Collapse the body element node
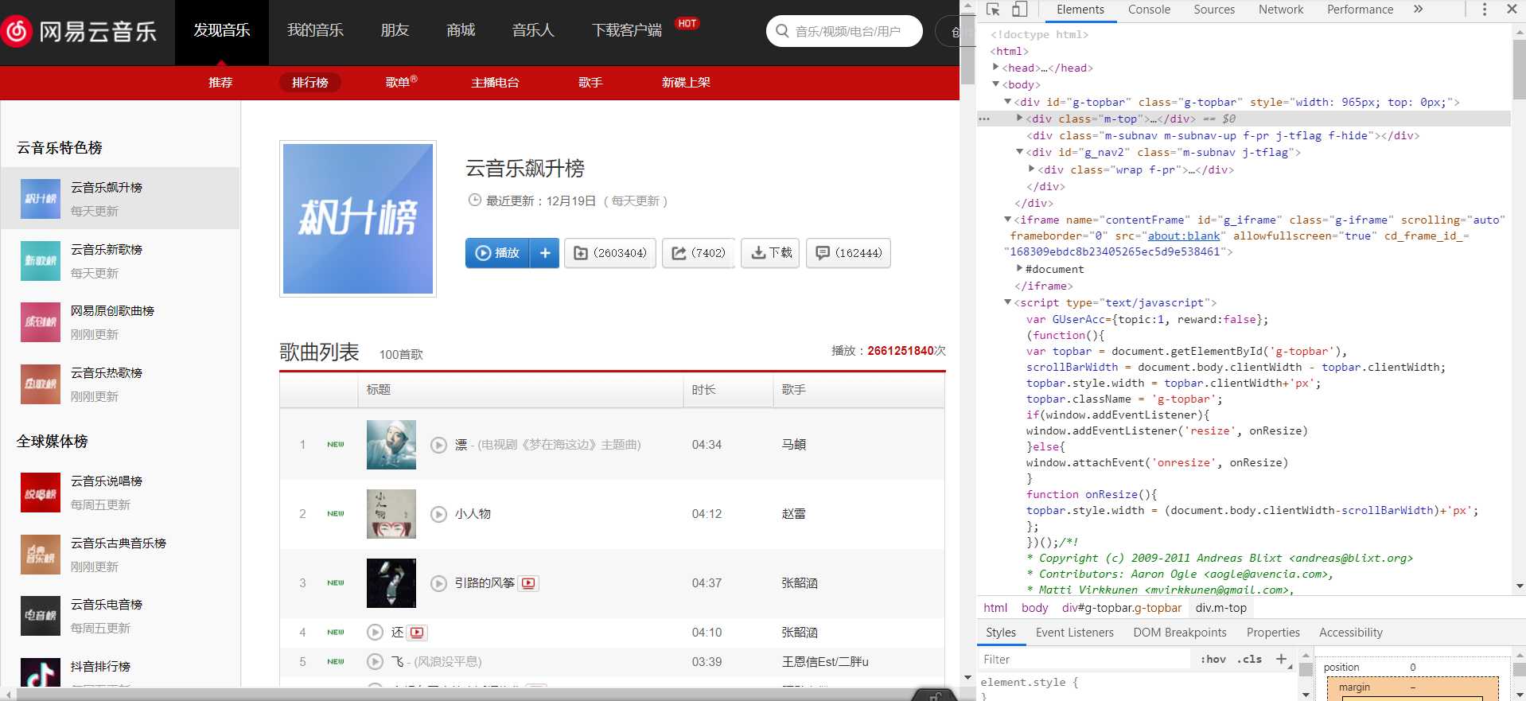 (996, 84)
